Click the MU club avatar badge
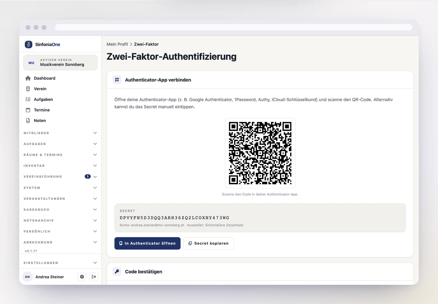 (x=31, y=63)
